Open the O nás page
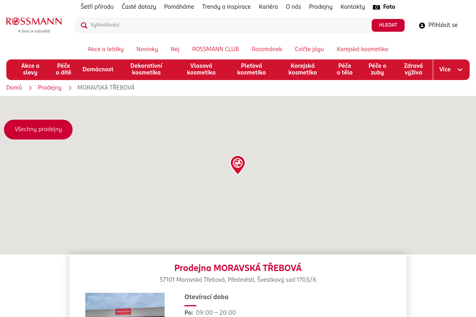The image size is (476, 317). pyautogui.click(x=294, y=7)
